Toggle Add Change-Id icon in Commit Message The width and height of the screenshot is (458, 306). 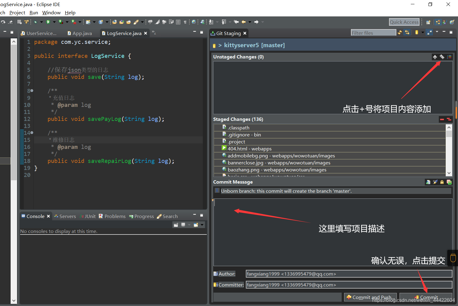click(x=449, y=182)
